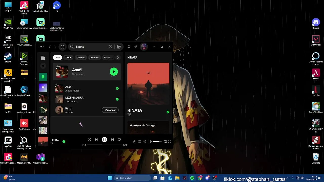Play Asafi top result green button

click(114, 72)
